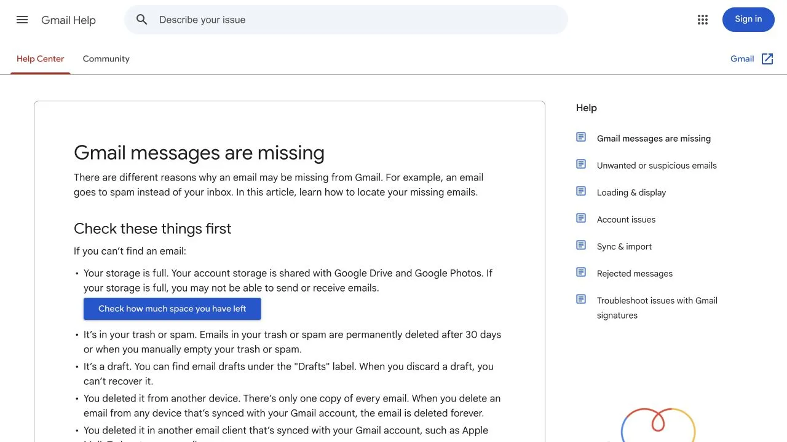Open the Google apps grid

(703, 20)
